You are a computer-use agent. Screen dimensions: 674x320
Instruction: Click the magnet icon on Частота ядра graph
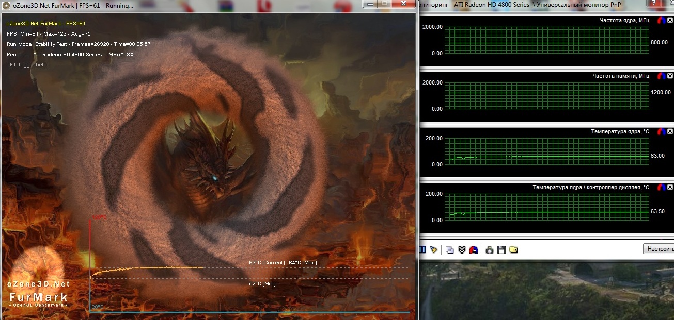pyautogui.click(x=661, y=21)
